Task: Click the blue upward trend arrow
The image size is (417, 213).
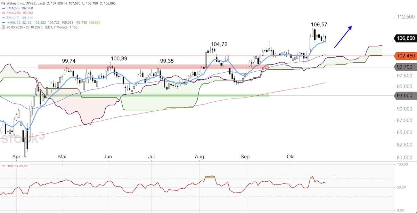Action: tap(343, 37)
